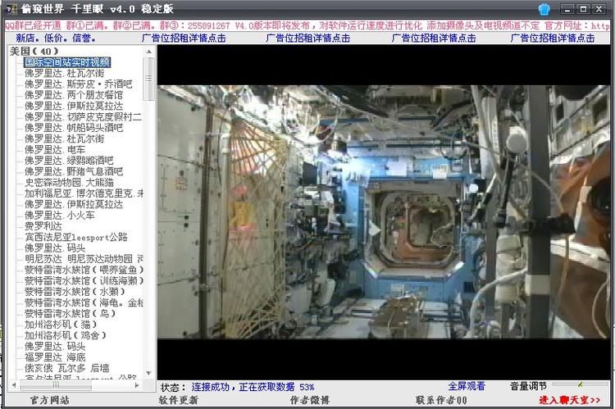Click the 新店。低价。信誉。 ad link

coord(55,38)
